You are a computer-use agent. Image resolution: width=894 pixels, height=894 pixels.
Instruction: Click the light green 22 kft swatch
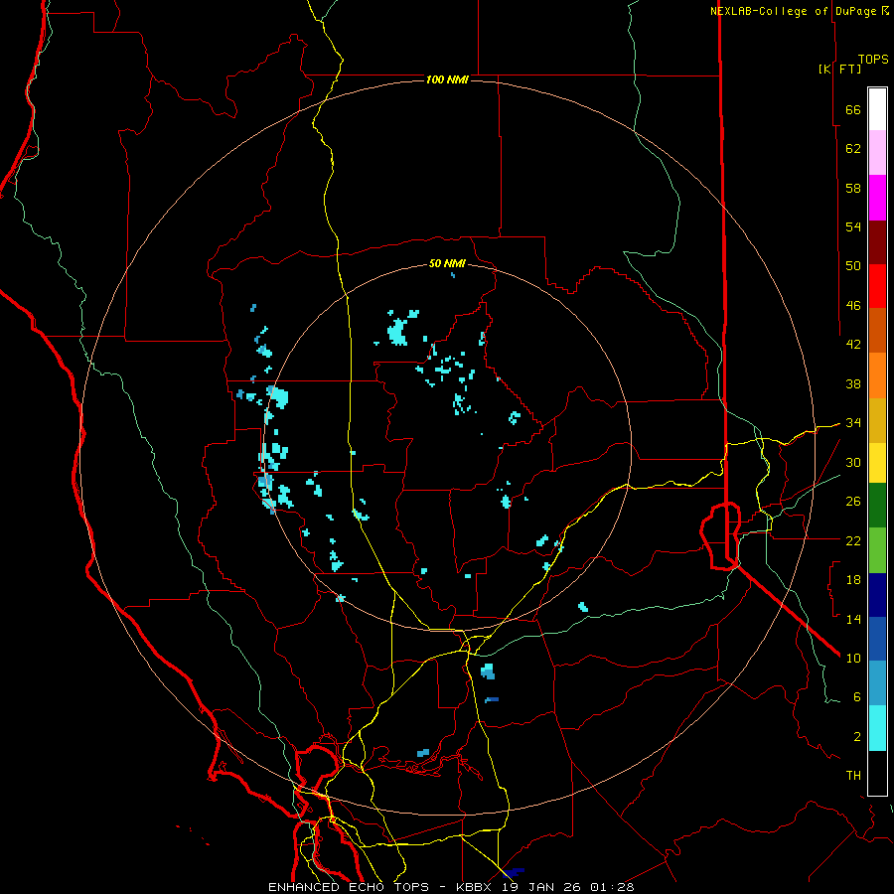click(877, 550)
